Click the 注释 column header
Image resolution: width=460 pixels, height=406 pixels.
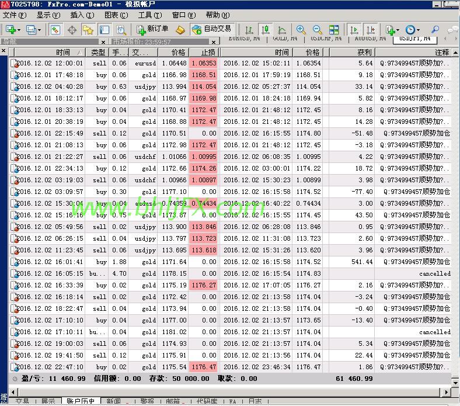pos(413,52)
